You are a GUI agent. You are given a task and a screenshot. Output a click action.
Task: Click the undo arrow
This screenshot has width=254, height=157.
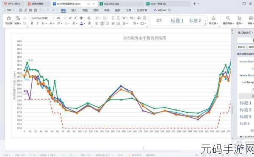pyautogui.click(x=41, y=10)
